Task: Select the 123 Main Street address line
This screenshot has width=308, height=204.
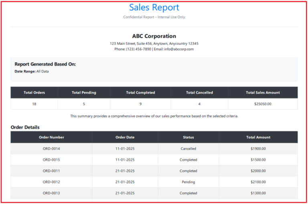Action: tap(154, 43)
